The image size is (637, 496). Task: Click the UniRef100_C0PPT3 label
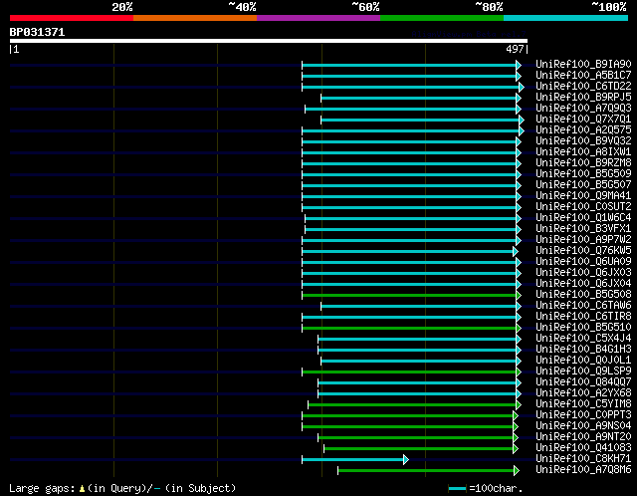[x=583, y=415]
